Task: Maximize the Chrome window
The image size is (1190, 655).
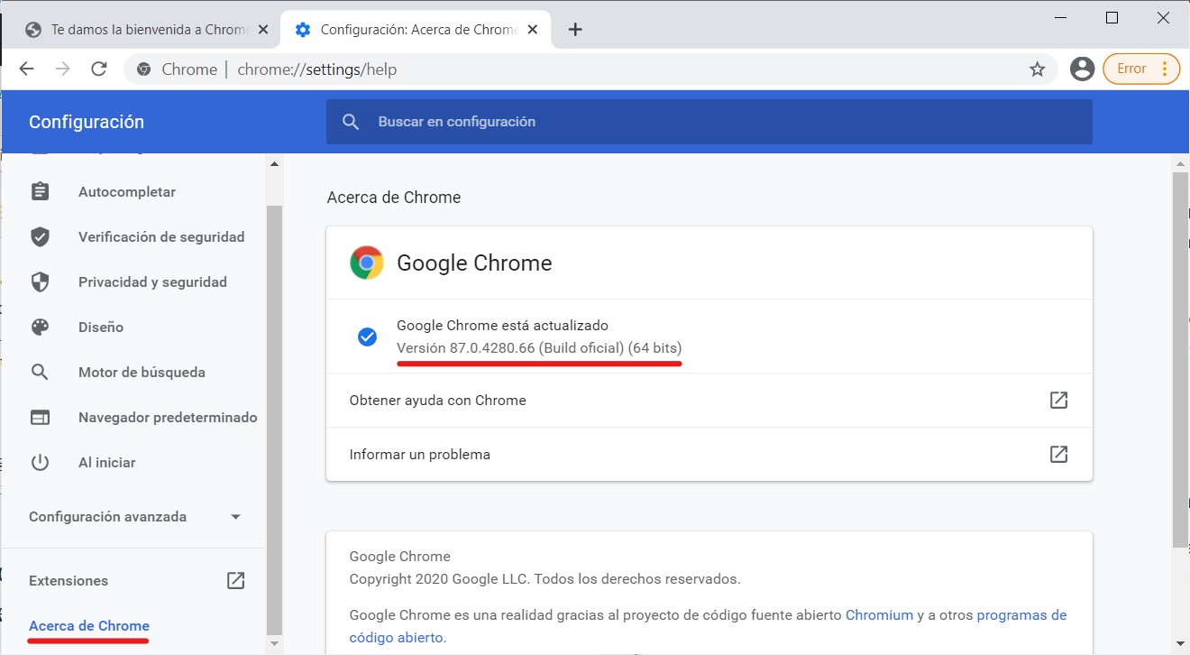Action: coord(1112,17)
